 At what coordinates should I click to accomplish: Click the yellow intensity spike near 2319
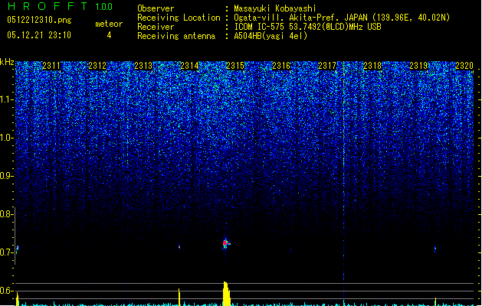point(435,301)
